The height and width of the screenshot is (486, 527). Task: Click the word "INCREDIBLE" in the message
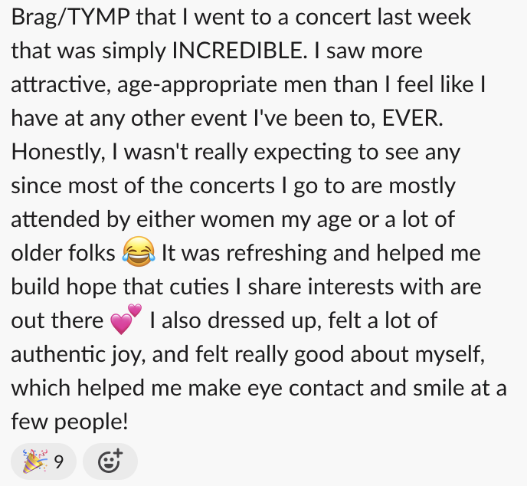point(237,51)
